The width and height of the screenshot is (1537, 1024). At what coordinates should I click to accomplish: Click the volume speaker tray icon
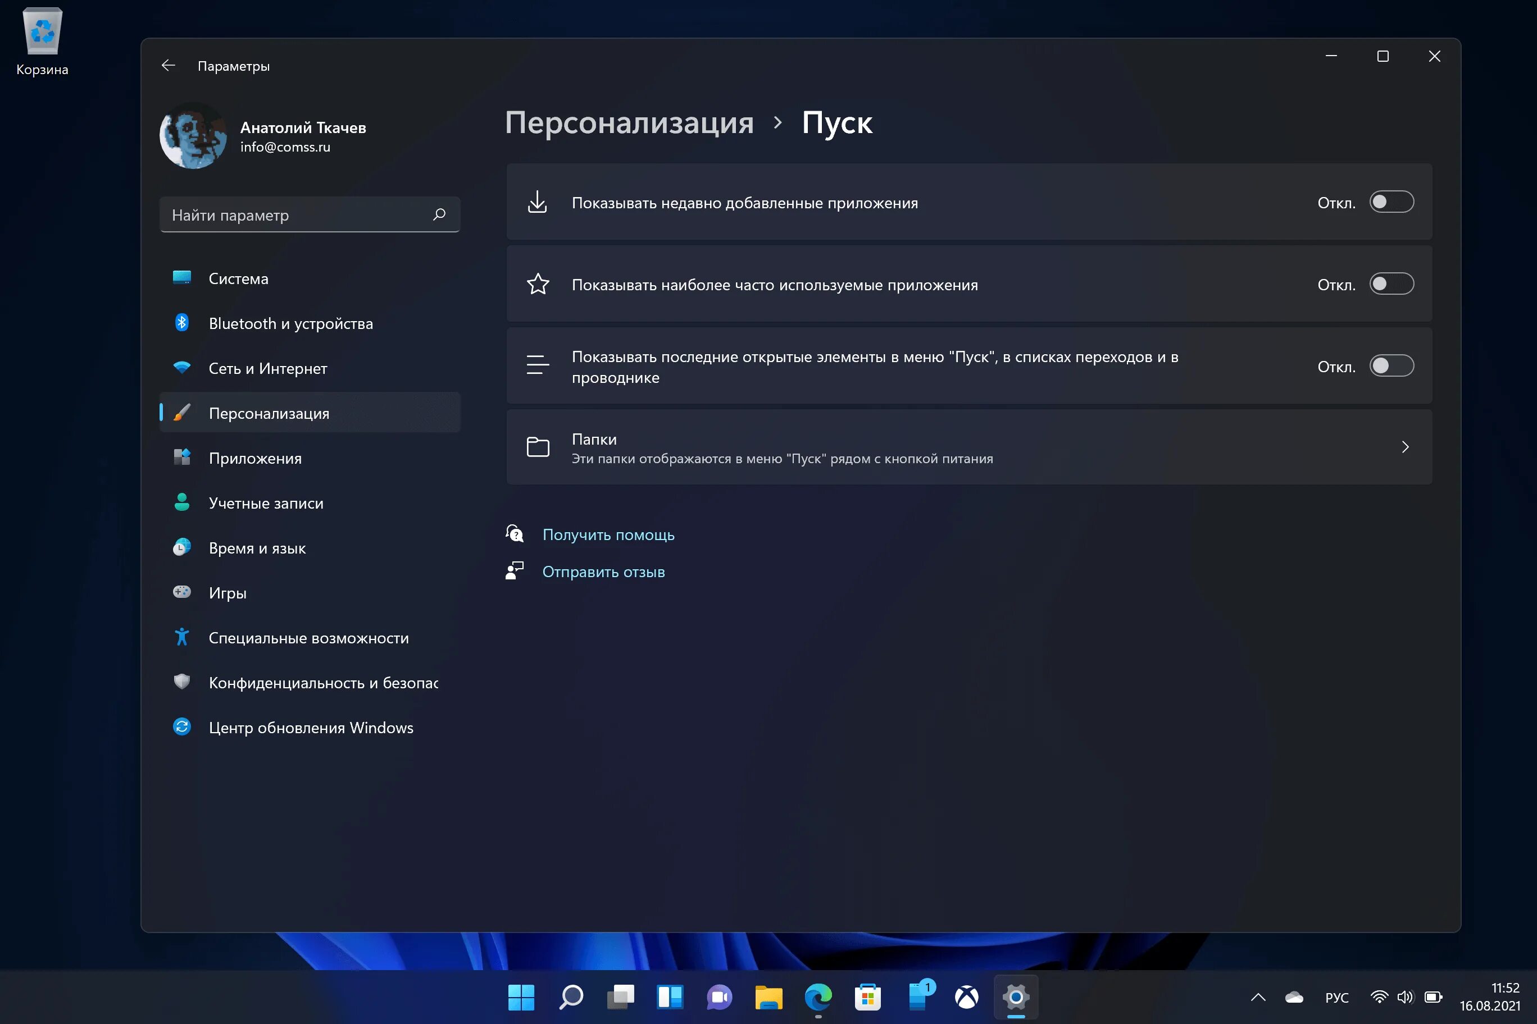pyautogui.click(x=1405, y=997)
